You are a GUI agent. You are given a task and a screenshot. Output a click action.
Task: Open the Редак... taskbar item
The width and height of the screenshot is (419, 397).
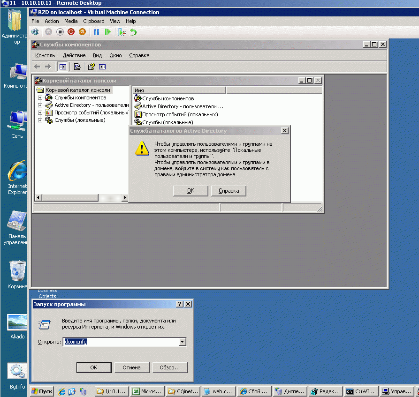pos(325,391)
